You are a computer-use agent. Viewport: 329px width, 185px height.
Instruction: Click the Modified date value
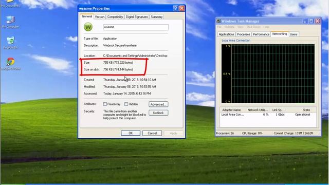pyautogui.click(x=130, y=87)
